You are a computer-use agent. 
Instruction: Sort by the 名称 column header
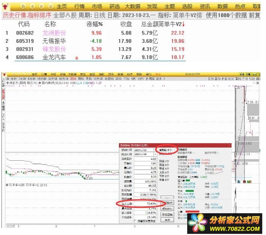[x=50, y=24]
